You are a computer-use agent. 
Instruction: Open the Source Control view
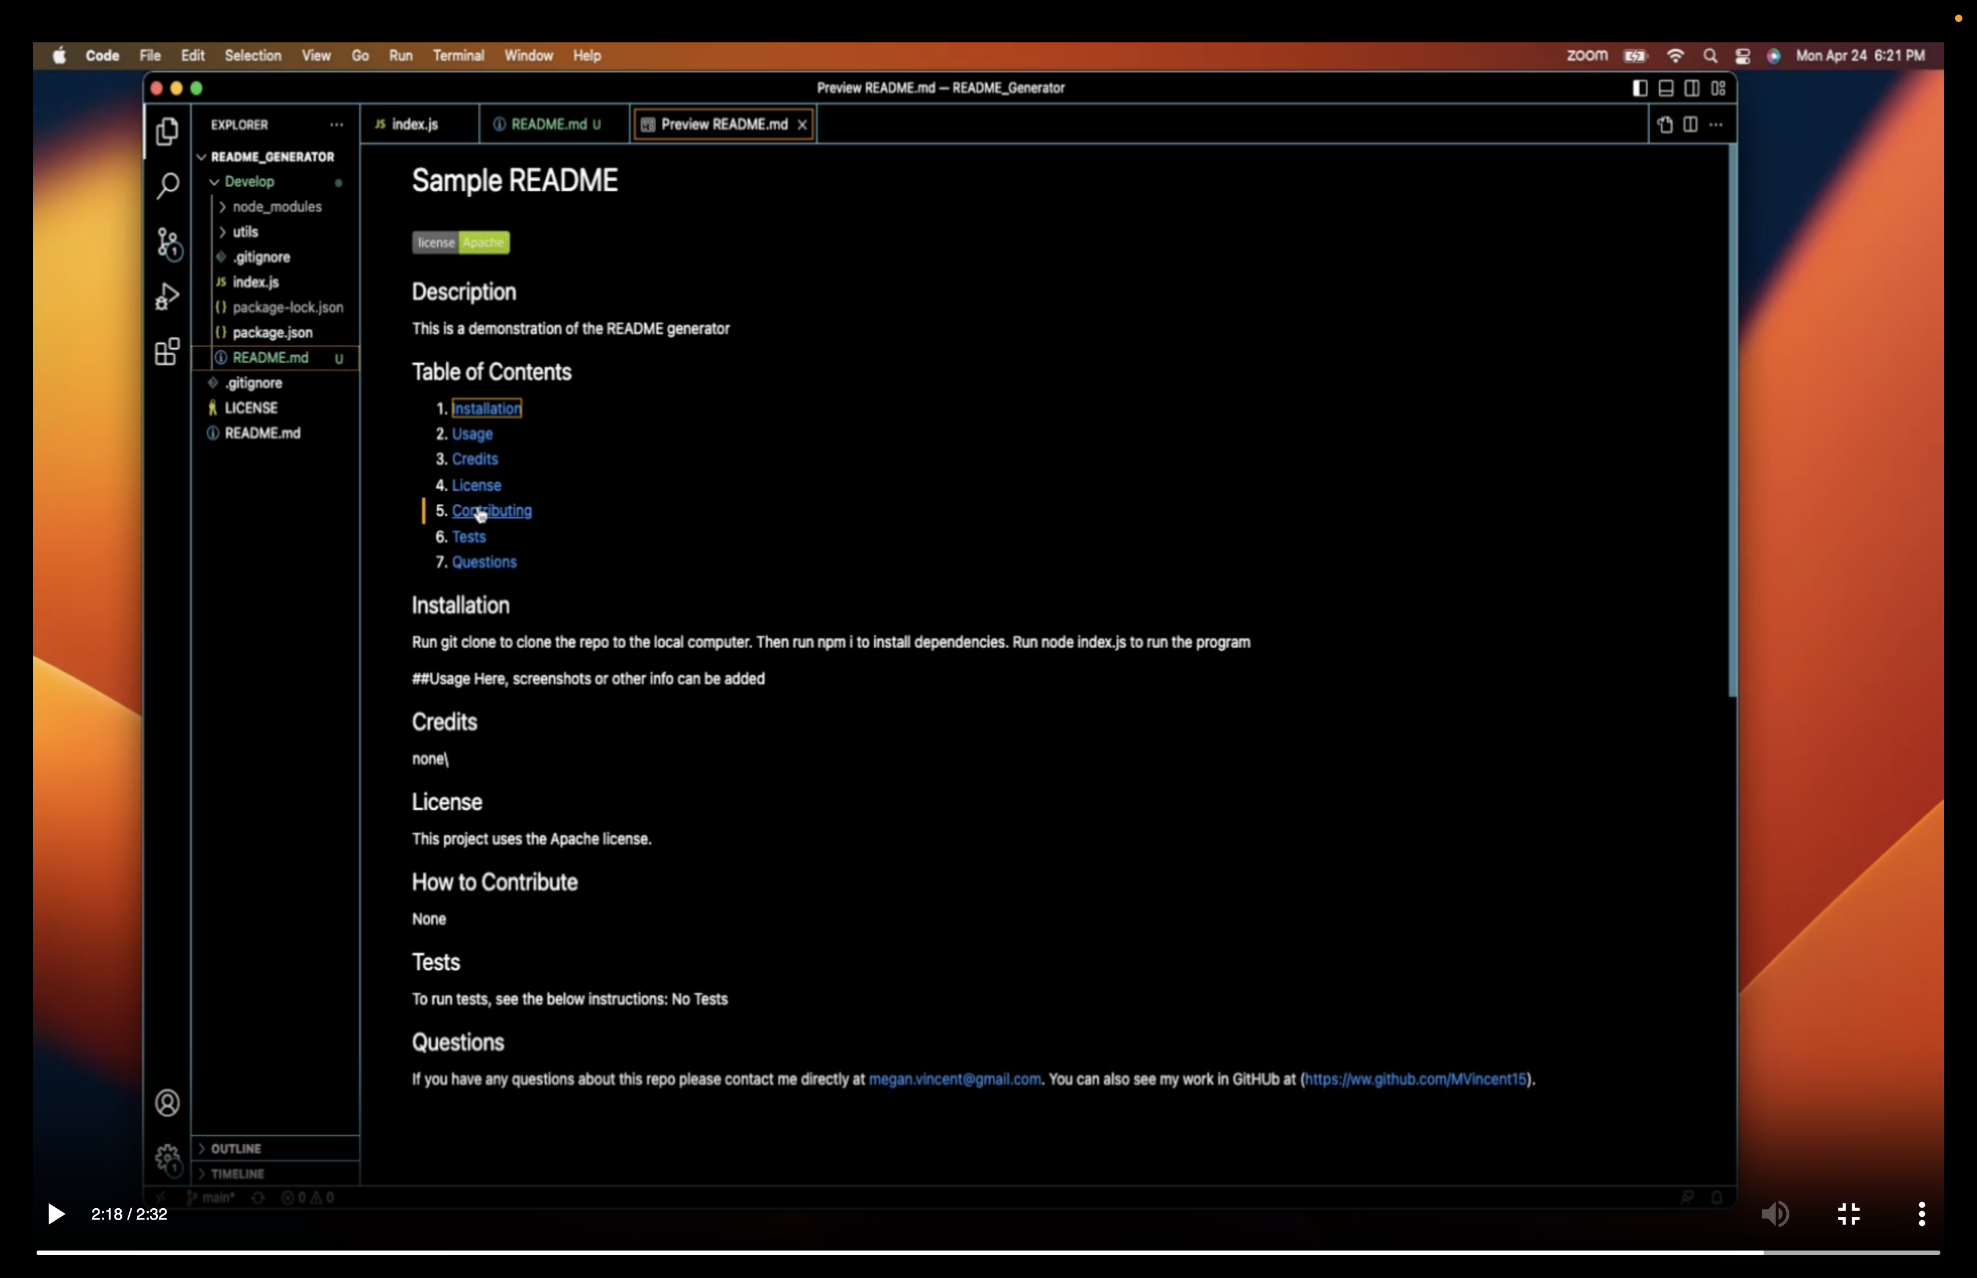168,243
